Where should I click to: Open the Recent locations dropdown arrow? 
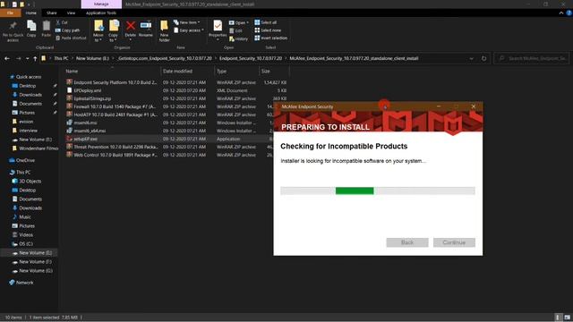(27, 58)
